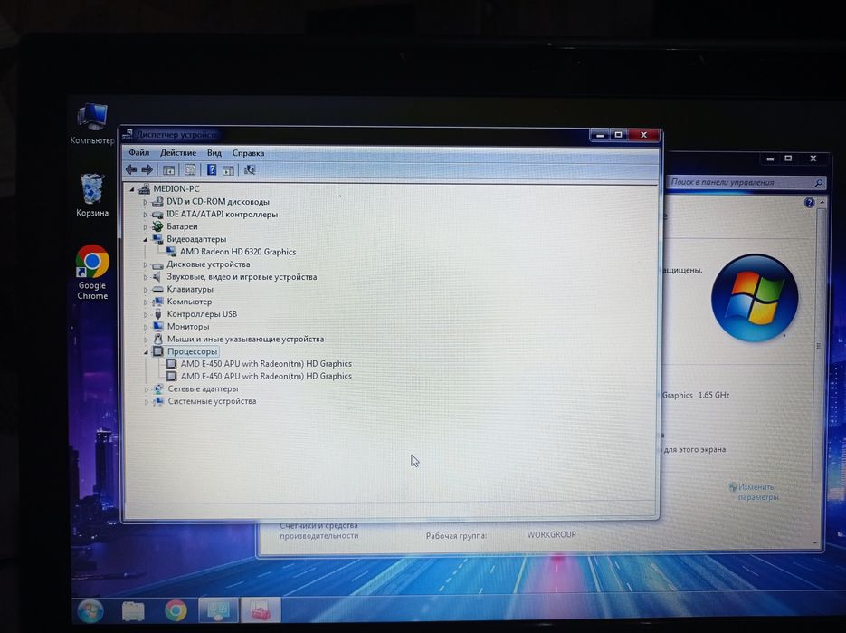Select the Клавиатуры label in the tree

click(x=190, y=290)
